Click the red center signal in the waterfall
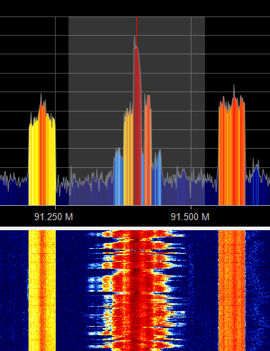The height and width of the screenshot is (351, 270). coord(136,290)
